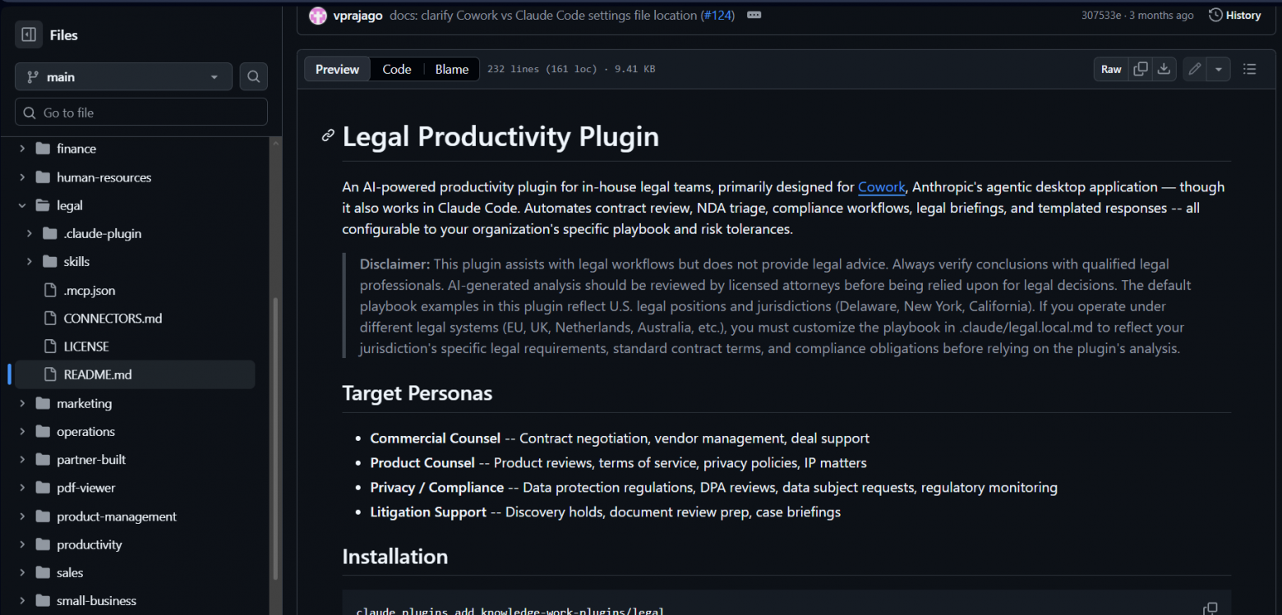Screen dimensions: 1282x615
Task: Expand the pdf-viewer folder chevron
Action: tap(22, 487)
